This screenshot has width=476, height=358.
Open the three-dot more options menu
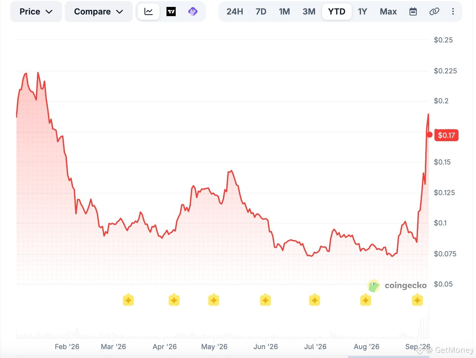pos(453,12)
